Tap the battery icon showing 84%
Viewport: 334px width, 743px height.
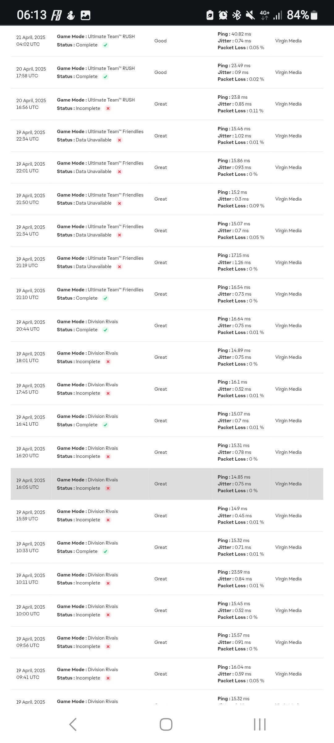(x=314, y=15)
